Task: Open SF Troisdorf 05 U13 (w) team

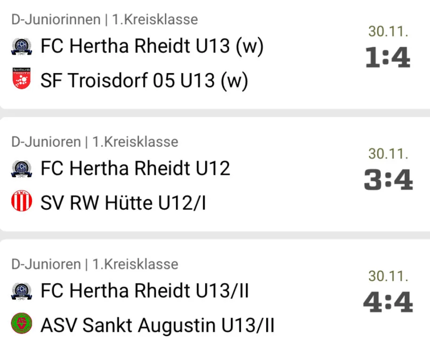Action: [144, 81]
